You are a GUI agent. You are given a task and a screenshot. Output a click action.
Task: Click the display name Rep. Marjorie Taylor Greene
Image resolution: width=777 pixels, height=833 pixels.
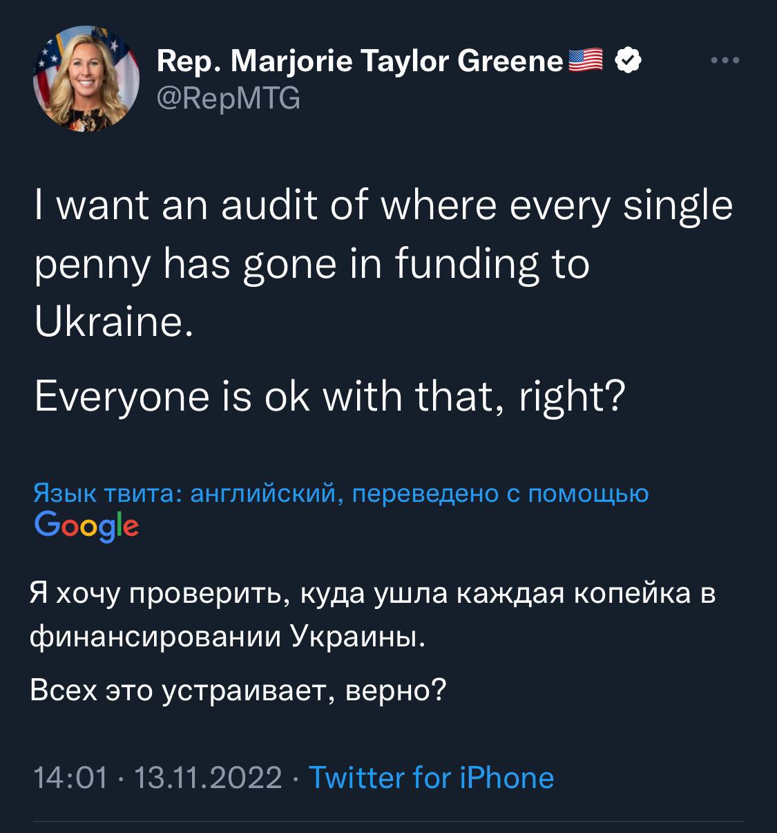point(360,62)
